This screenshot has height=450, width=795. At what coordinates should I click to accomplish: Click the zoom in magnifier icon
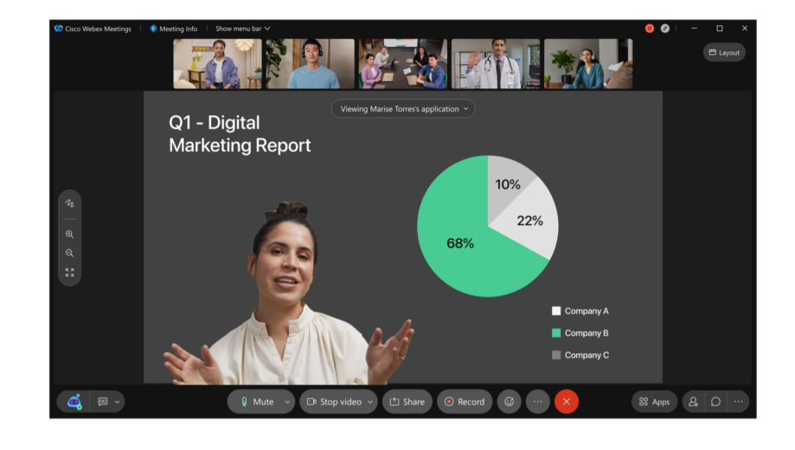pos(69,235)
